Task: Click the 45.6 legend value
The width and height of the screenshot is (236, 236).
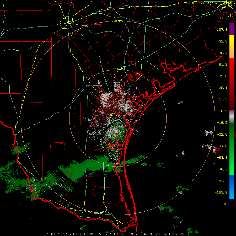Action: click(x=223, y=76)
